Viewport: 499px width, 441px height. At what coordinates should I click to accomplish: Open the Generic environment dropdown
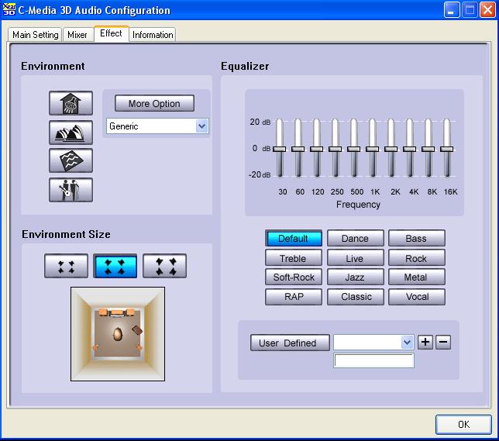(x=202, y=126)
